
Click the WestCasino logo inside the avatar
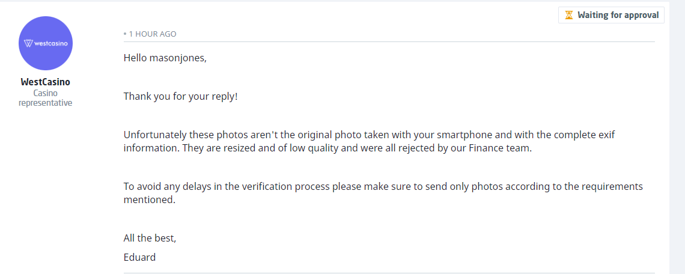46,43
